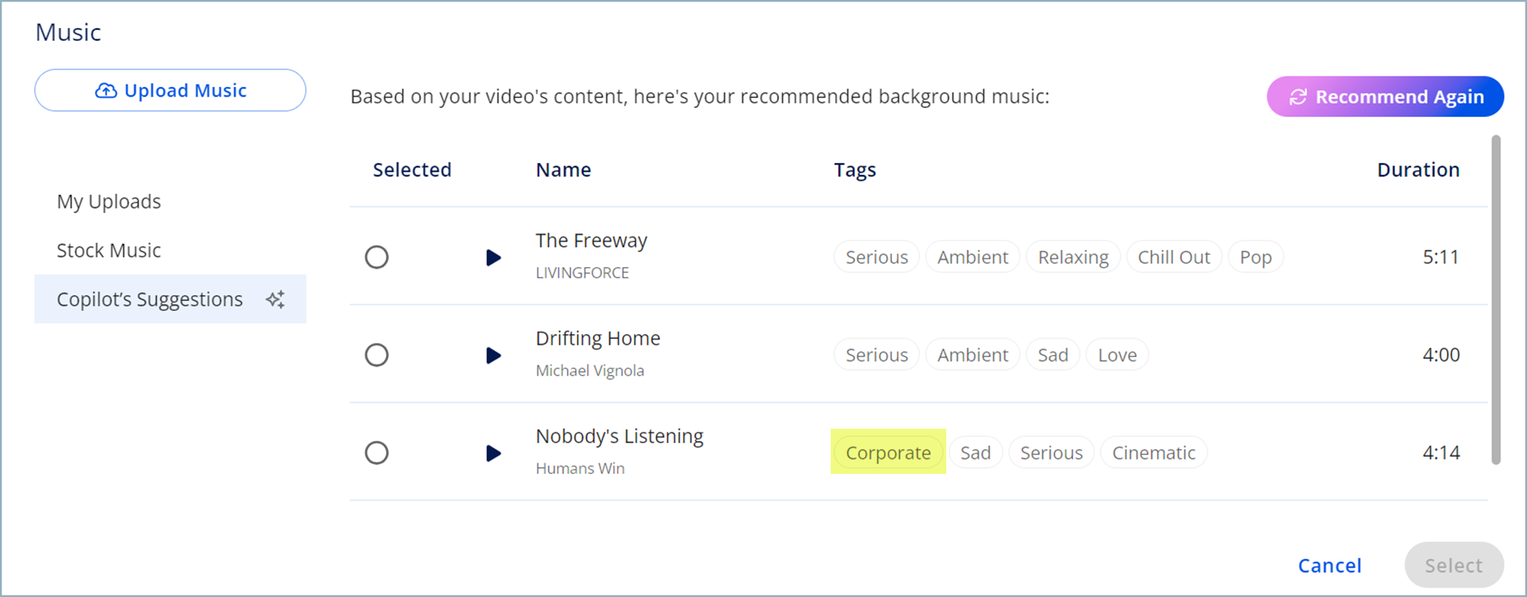The height and width of the screenshot is (597, 1527).
Task: Open Copilot's Suggestions section
Action: [x=170, y=299]
